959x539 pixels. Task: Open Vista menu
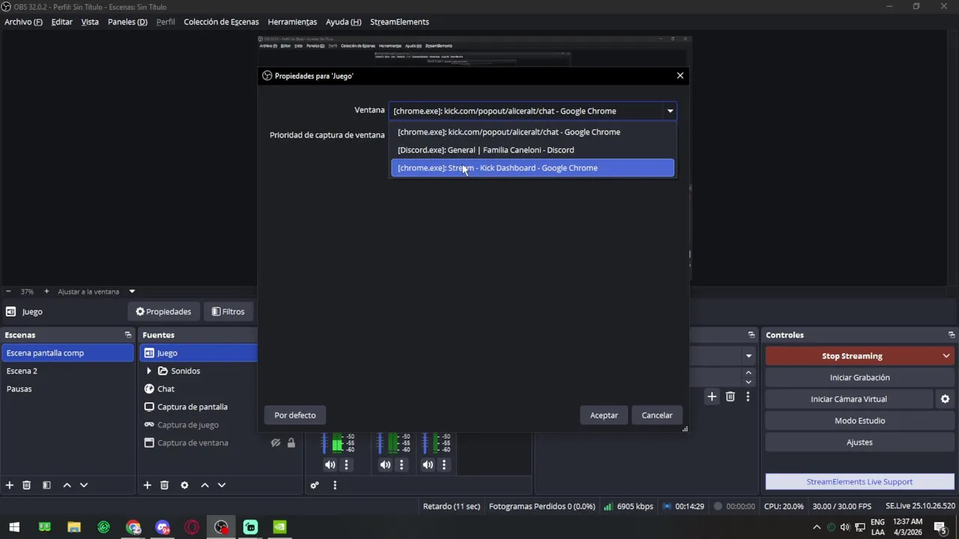(x=90, y=22)
